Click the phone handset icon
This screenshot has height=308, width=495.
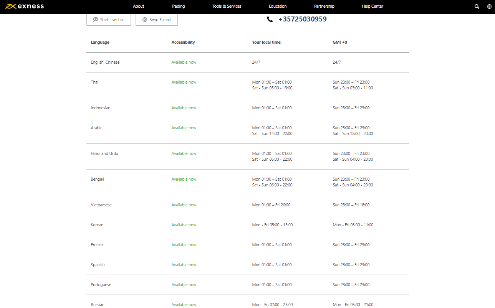click(270, 19)
